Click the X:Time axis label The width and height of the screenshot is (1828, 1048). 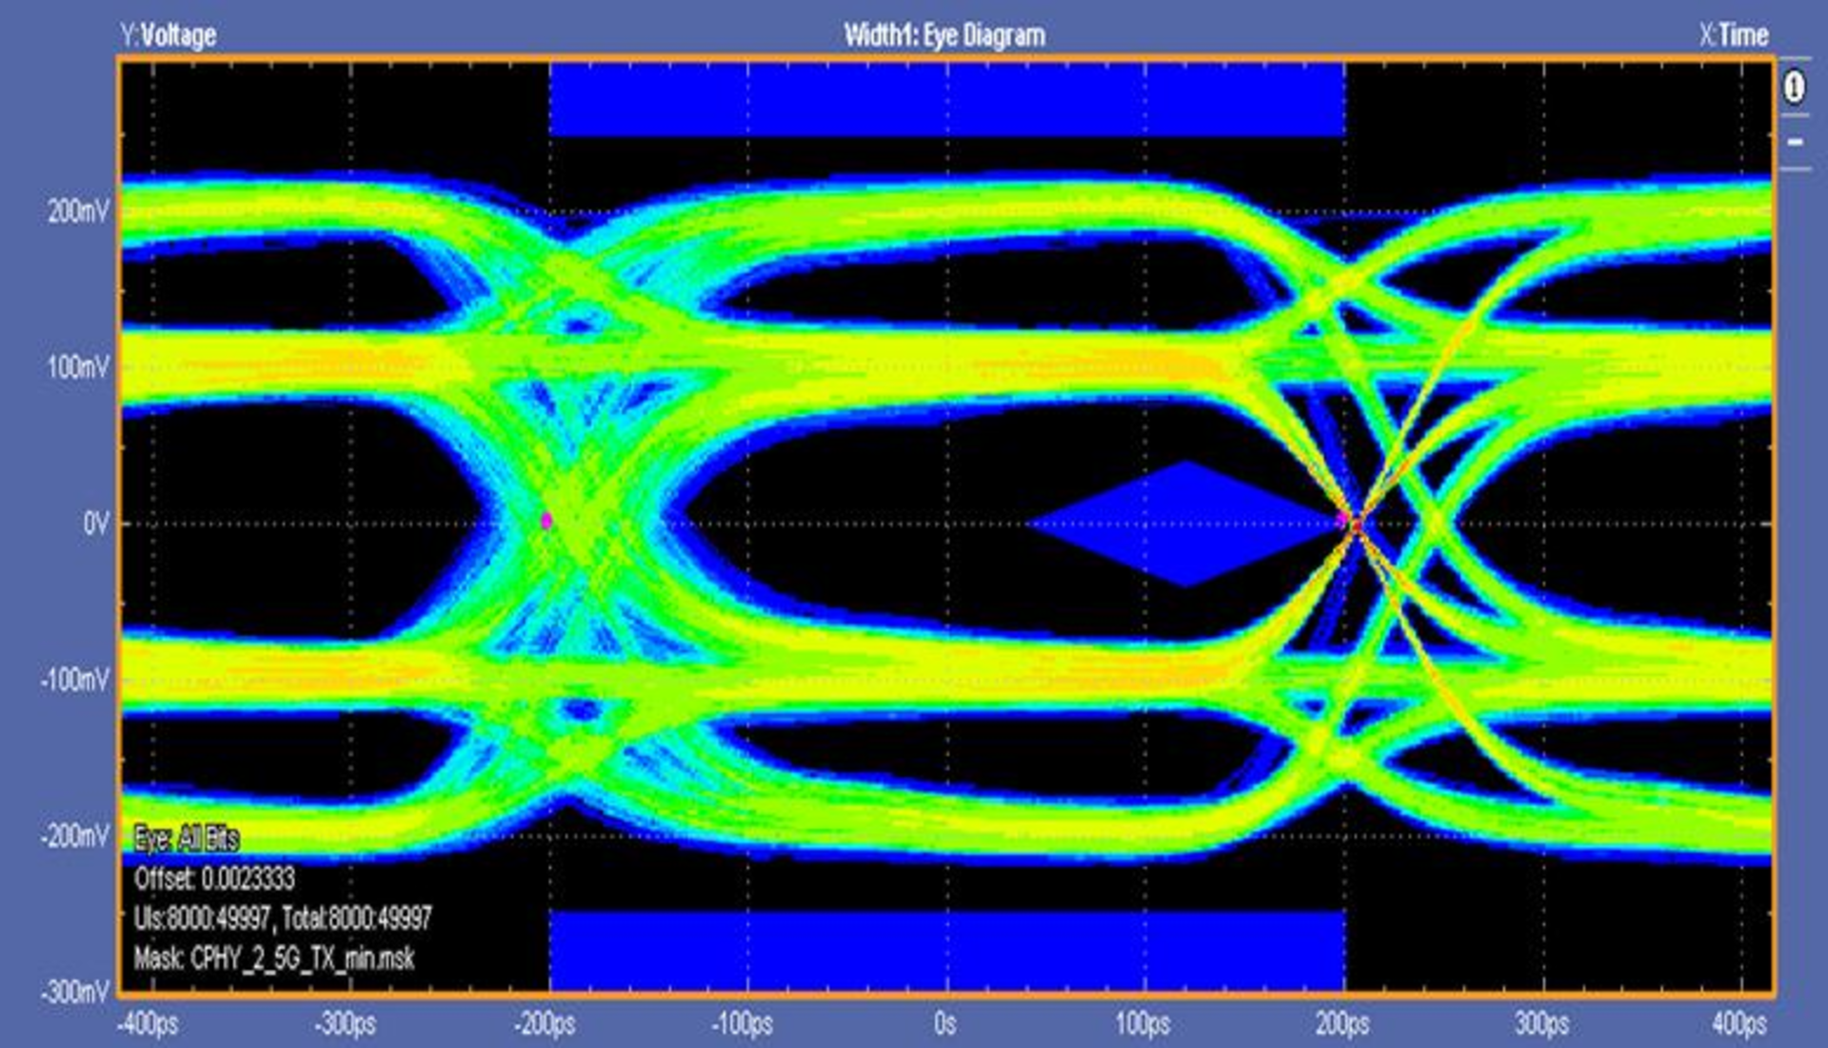(1734, 36)
